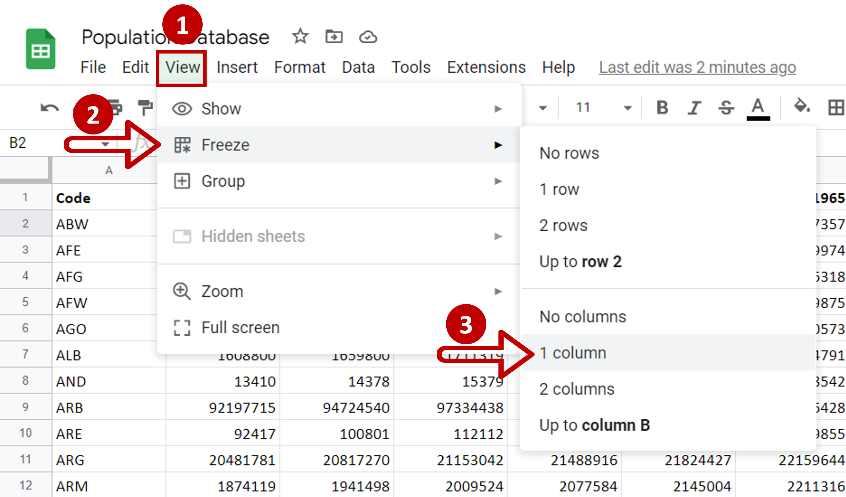
Task: Click the paint format roller icon
Action: coord(145,107)
